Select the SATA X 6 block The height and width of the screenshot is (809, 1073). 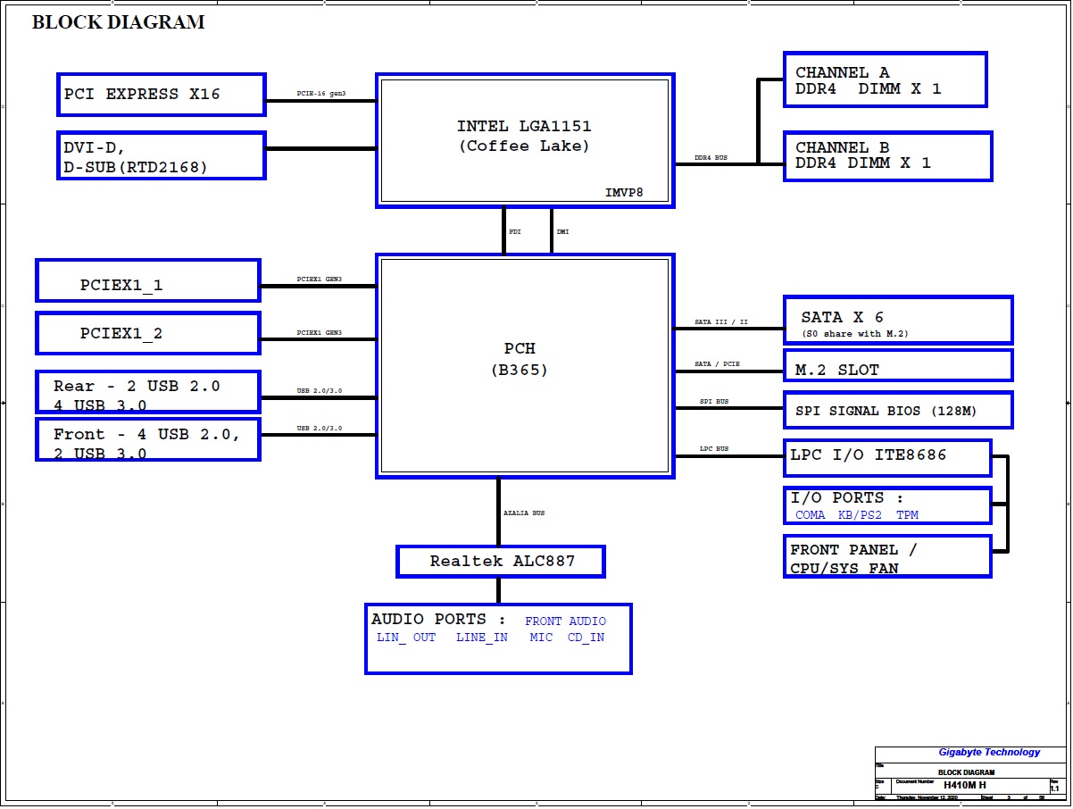click(898, 320)
